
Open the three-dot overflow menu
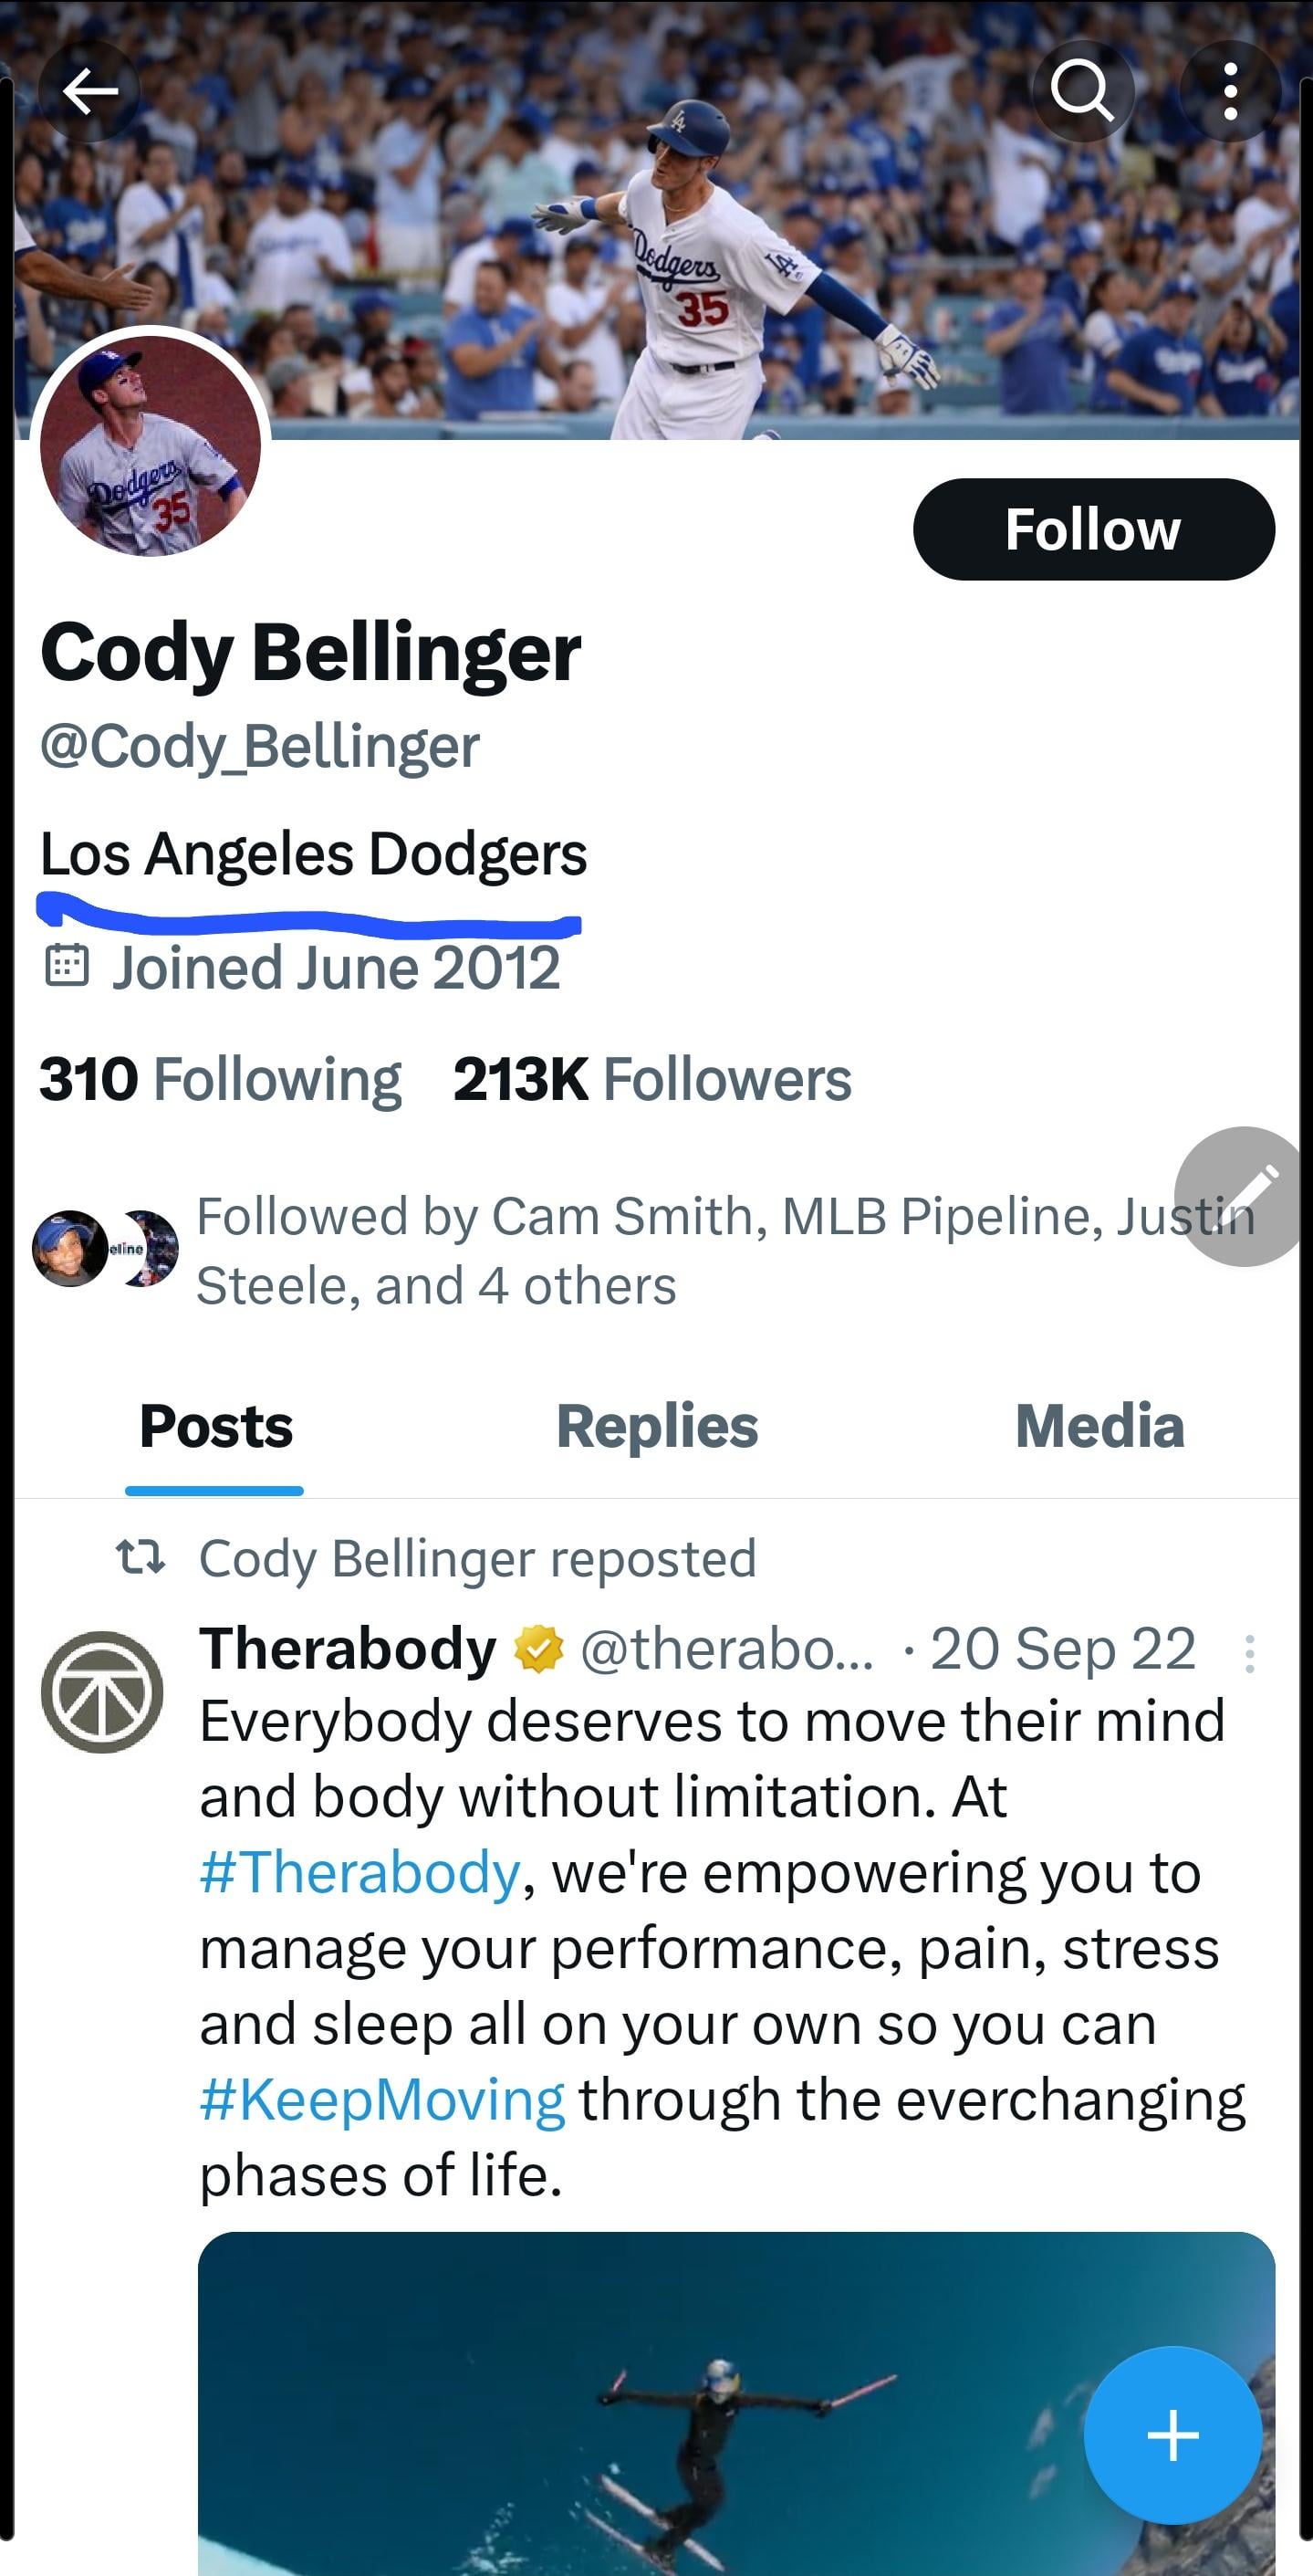(x=1230, y=92)
